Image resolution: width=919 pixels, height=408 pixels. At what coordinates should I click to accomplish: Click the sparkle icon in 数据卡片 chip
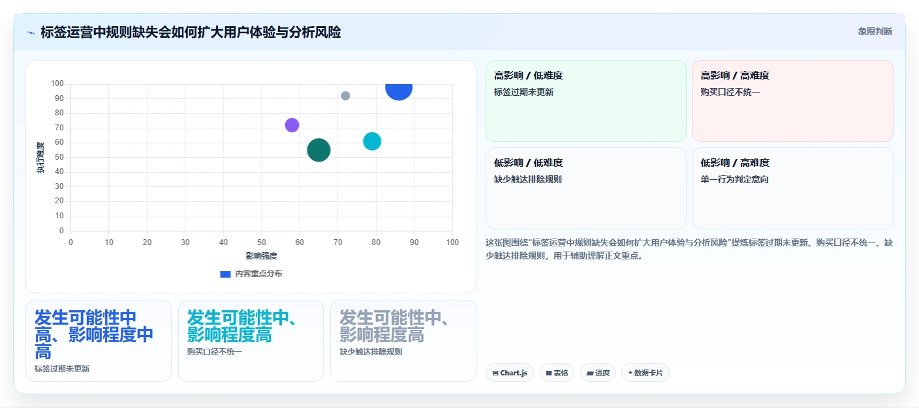[x=630, y=373]
